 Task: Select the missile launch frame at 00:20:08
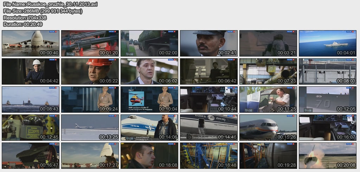coord(327,156)
